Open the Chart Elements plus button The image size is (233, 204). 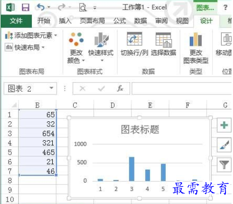pyautogui.click(x=224, y=125)
